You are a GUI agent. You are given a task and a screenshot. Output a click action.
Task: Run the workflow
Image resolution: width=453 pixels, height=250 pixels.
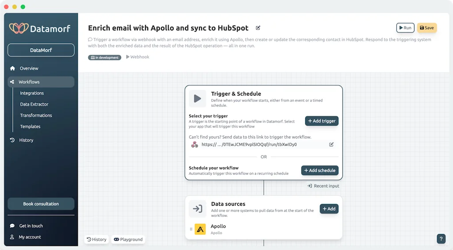405,28
